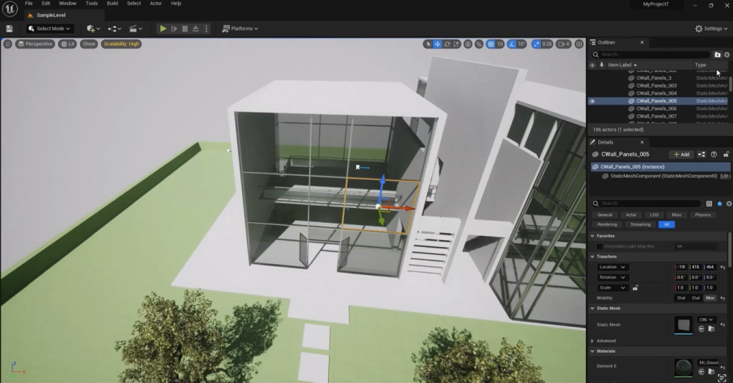The image size is (733, 383).
Task: Open the Outliner settings gear
Action: click(727, 55)
